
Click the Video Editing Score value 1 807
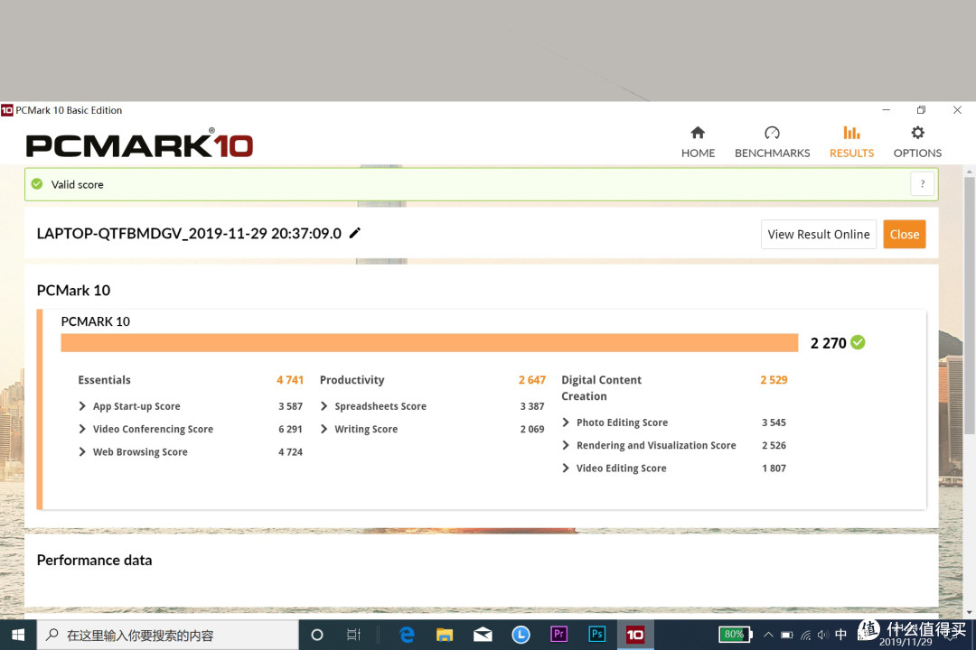click(x=774, y=469)
